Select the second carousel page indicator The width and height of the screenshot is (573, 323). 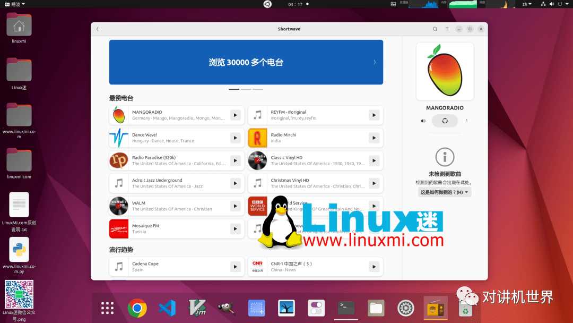[x=246, y=89]
